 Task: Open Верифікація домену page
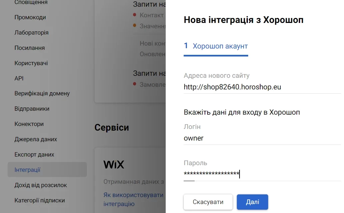pyautogui.click(x=42, y=93)
